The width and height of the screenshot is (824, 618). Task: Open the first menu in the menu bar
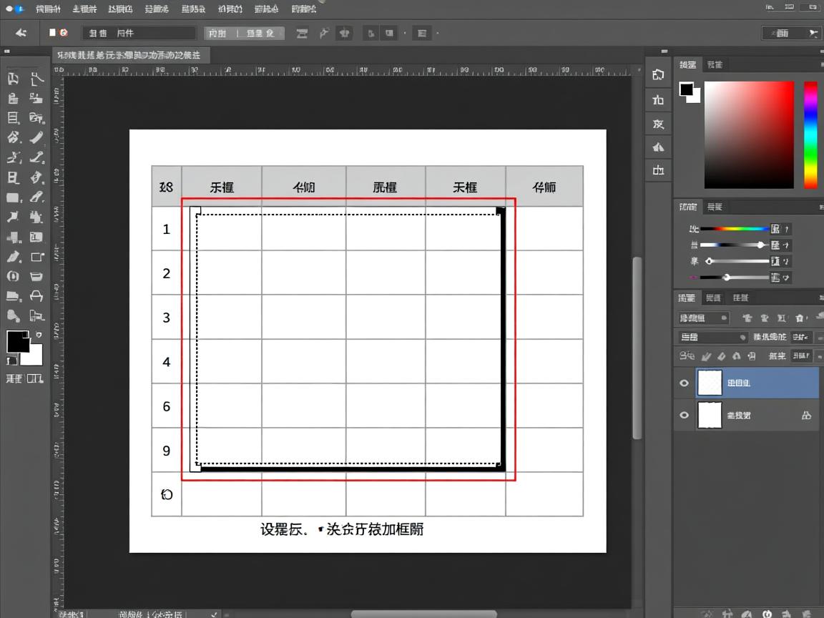[x=48, y=9]
